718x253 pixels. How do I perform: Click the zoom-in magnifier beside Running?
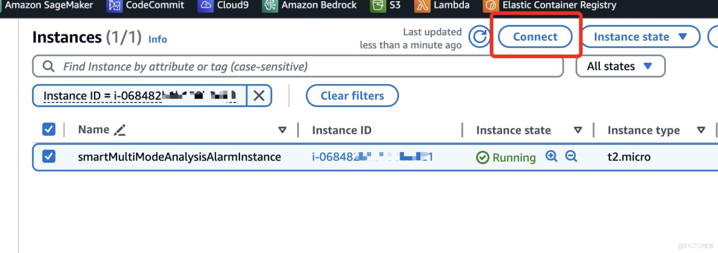[551, 157]
